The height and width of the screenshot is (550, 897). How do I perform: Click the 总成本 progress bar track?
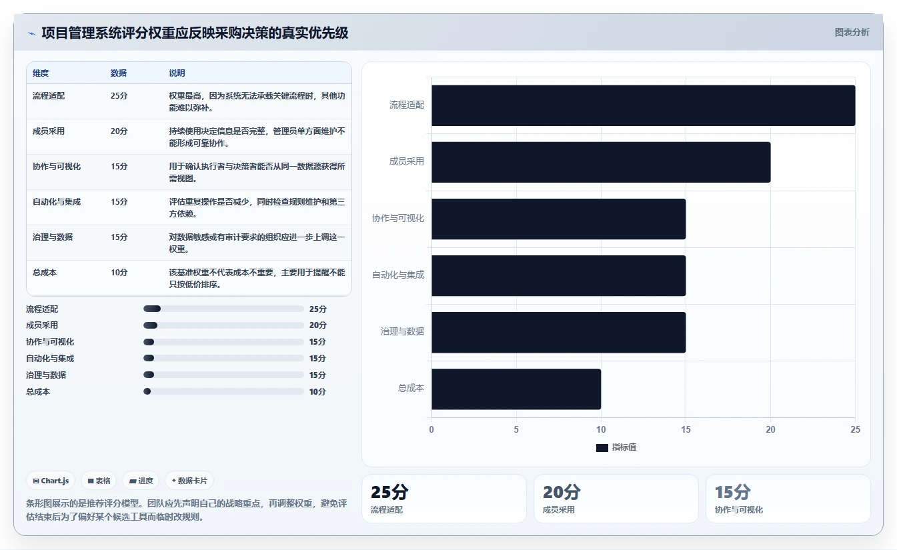[223, 391]
